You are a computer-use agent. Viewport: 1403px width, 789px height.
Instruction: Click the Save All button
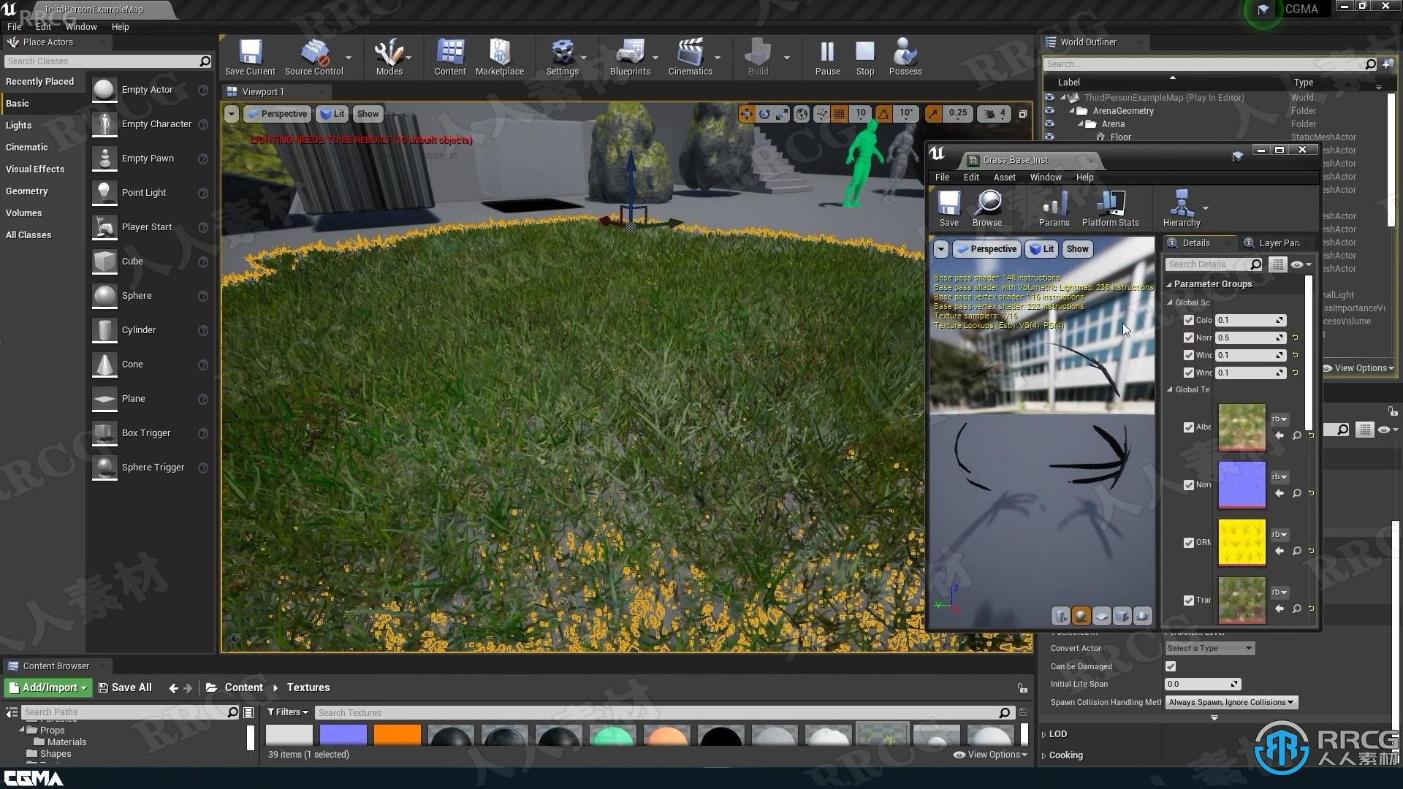click(125, 687)
